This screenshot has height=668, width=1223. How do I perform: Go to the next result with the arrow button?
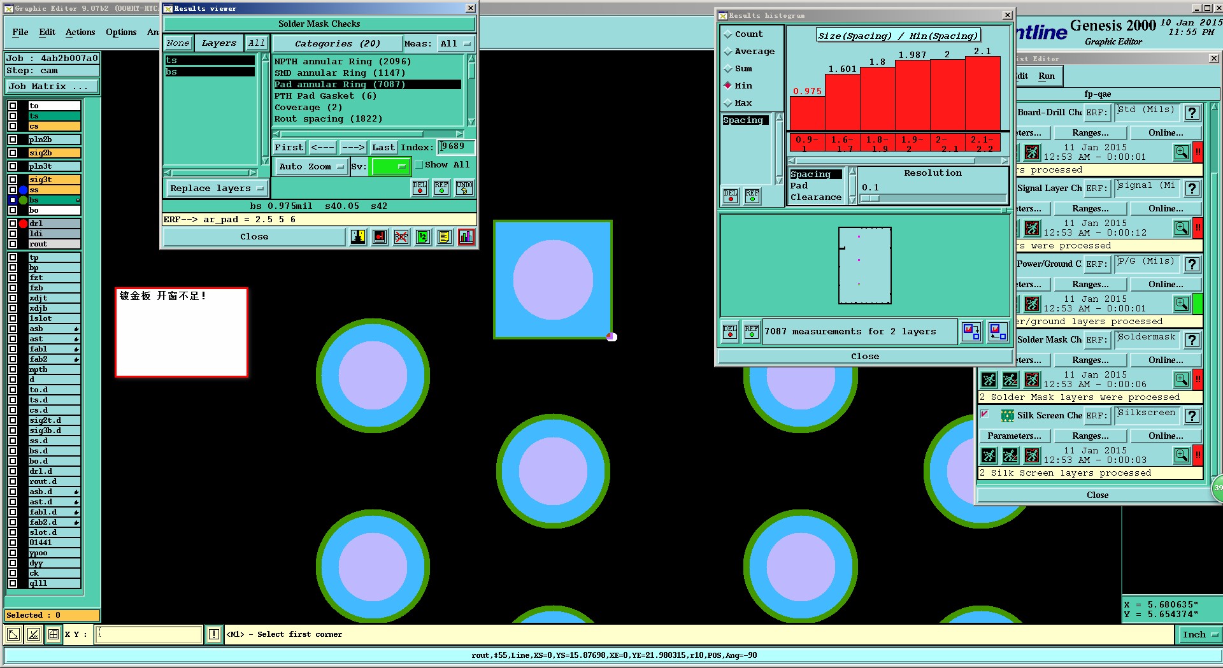coord(353,148)
